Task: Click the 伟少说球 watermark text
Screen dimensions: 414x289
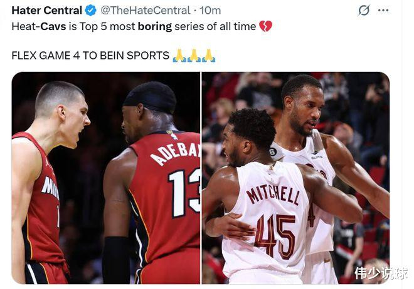Action: (381, 273)
